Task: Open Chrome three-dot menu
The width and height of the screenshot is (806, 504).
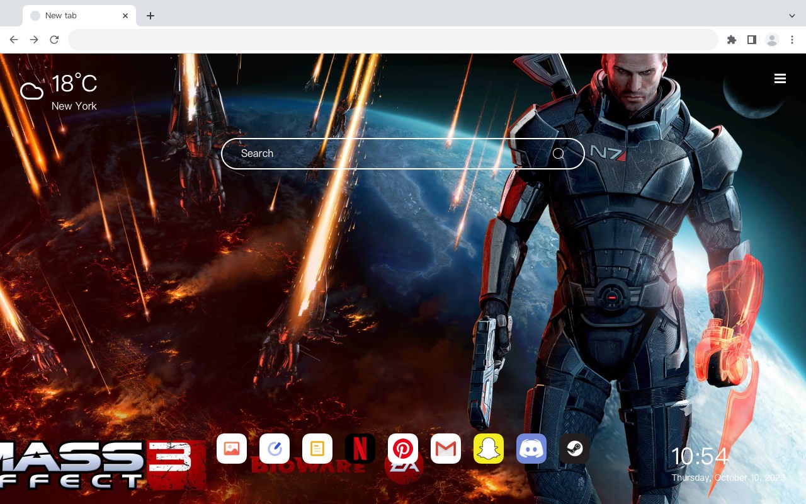Action: tap(792, 40)
